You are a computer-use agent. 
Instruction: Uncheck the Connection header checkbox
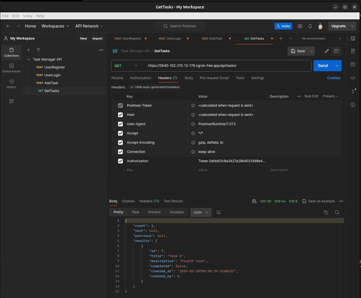pos(120,152)
